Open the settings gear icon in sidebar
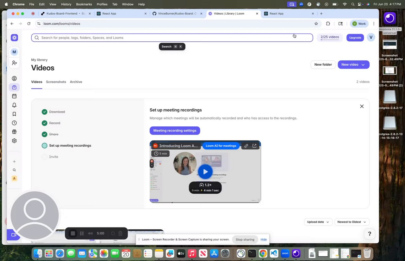The height and width of the screenshot is (261, 405). point(14,141)
